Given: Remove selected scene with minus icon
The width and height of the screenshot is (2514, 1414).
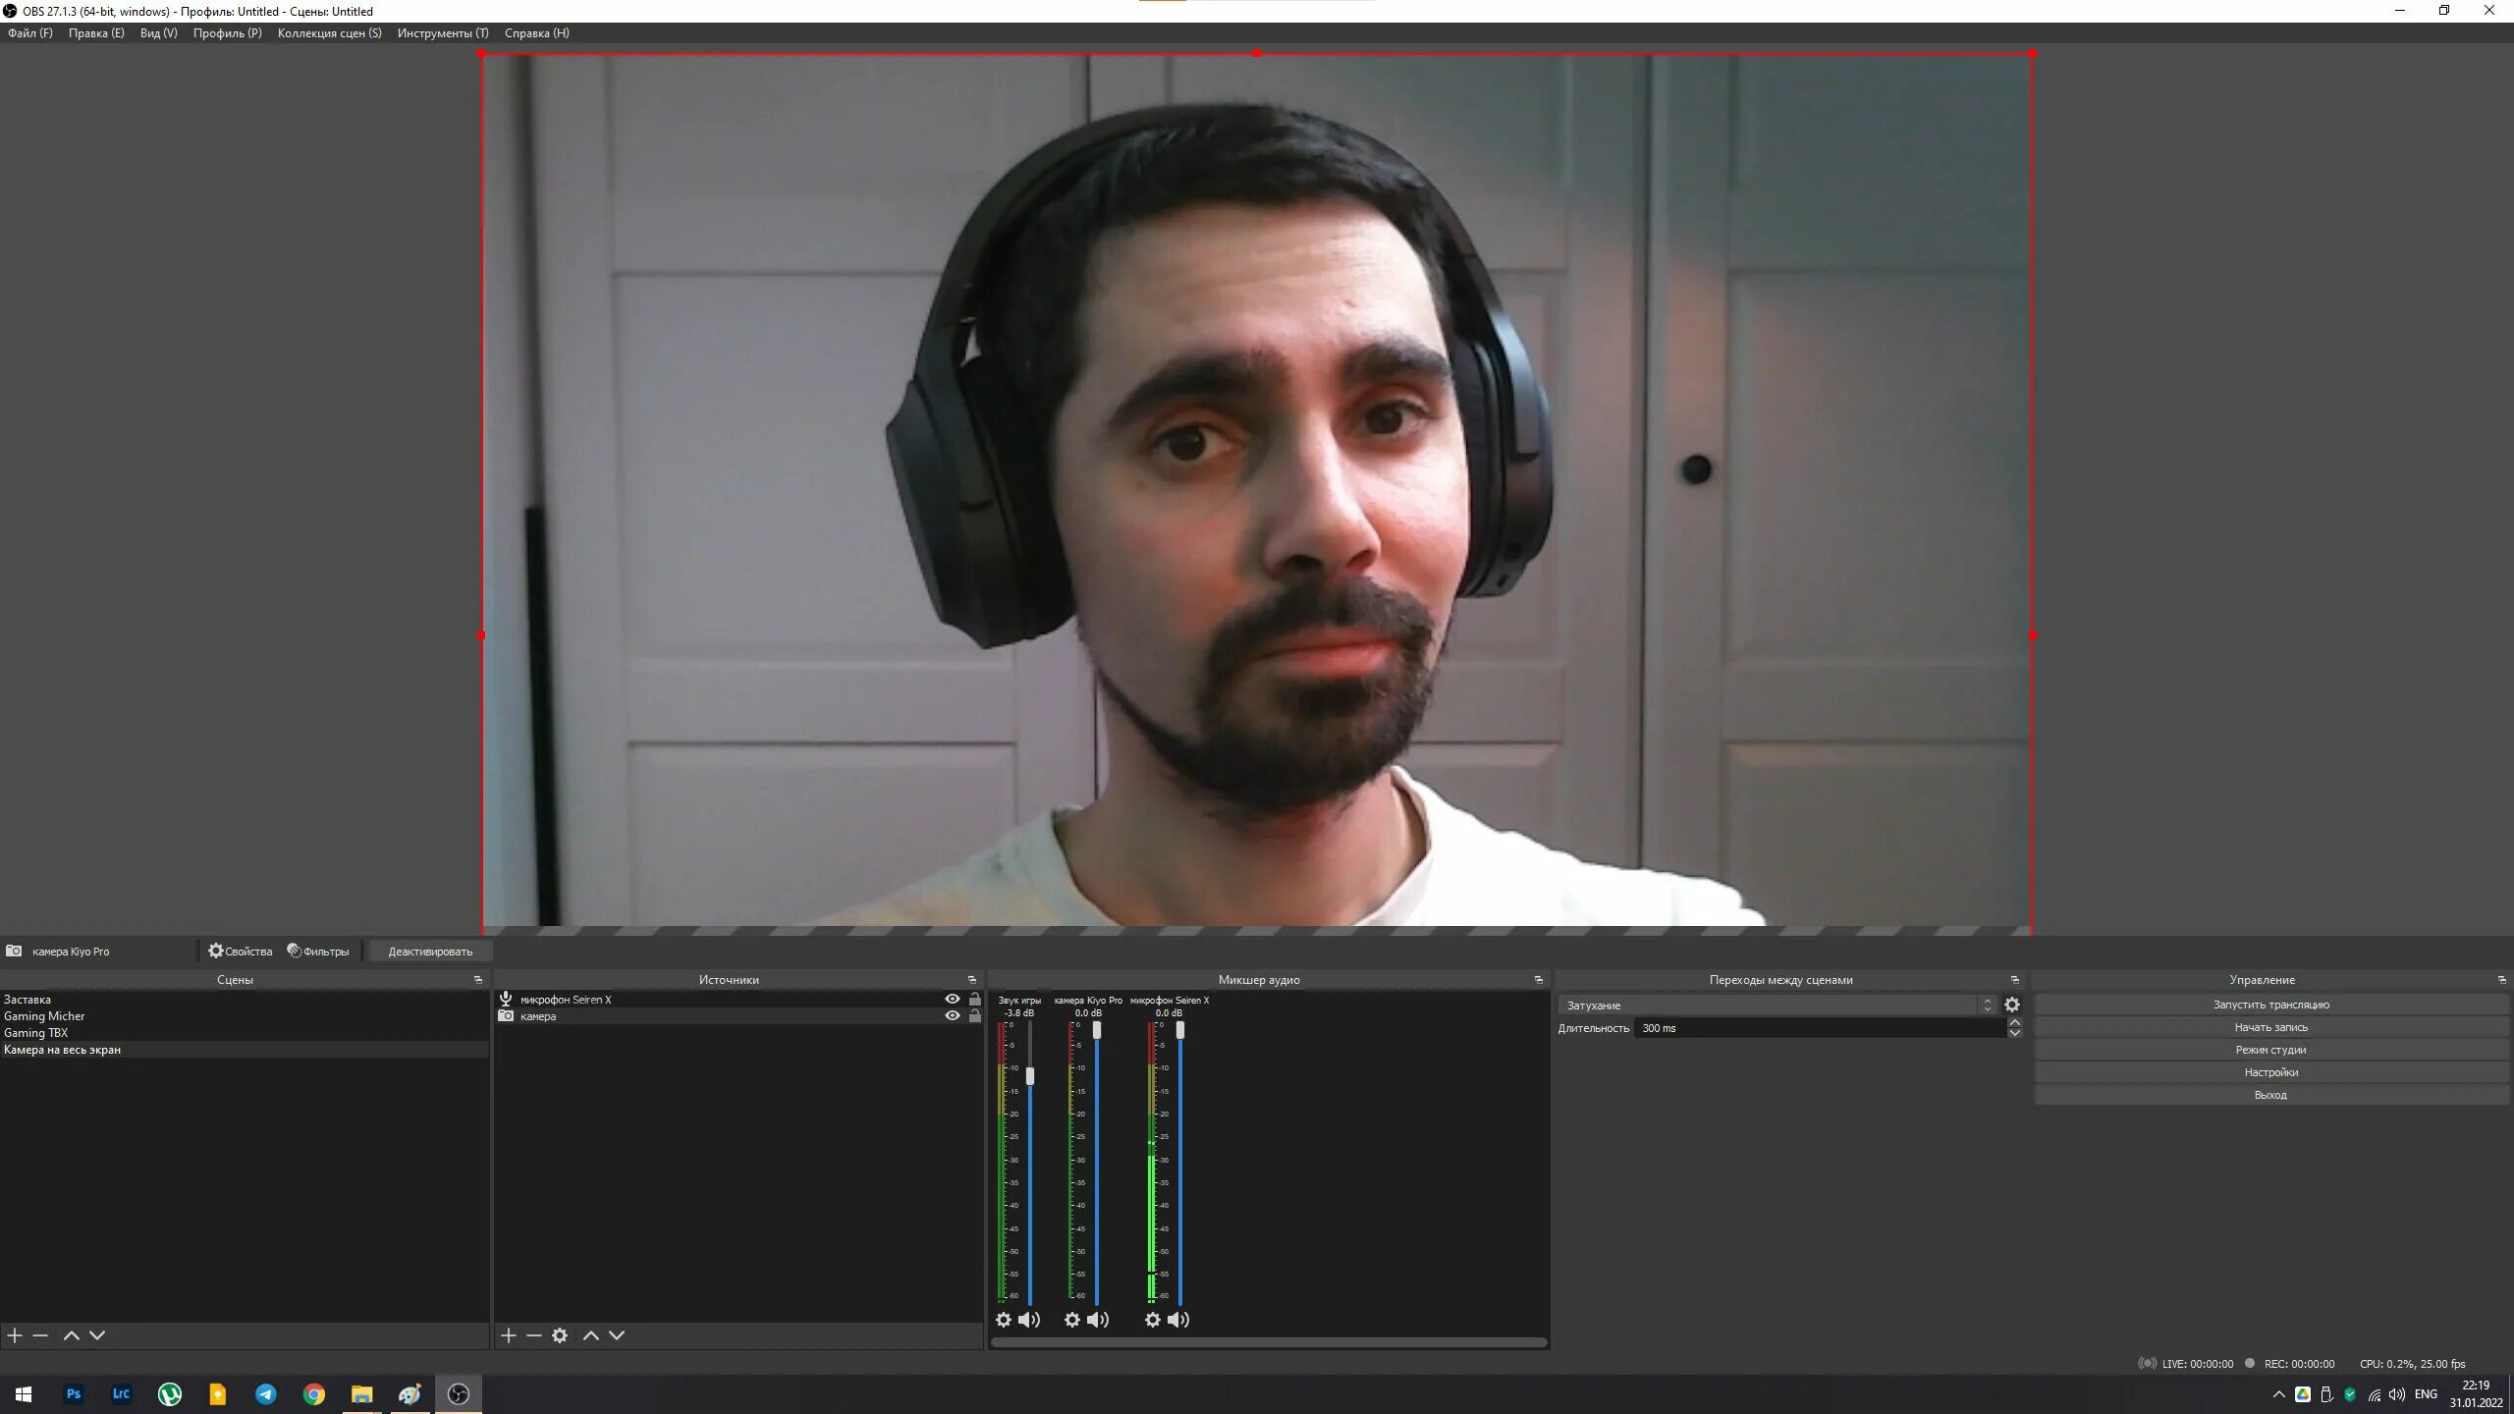Looking at the screenshot, I should pos(40,1335).
